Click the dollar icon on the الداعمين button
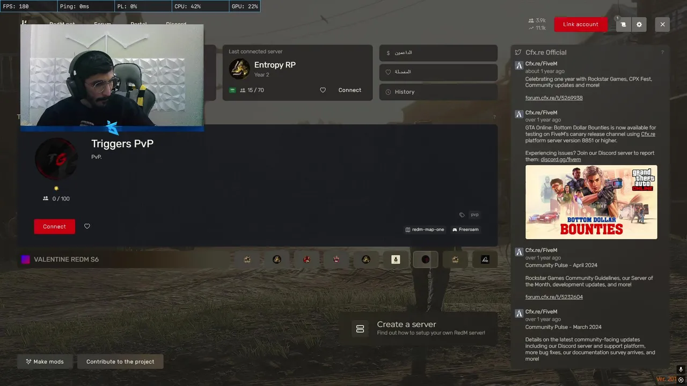687x386 pixels. [x=389, y=53]
